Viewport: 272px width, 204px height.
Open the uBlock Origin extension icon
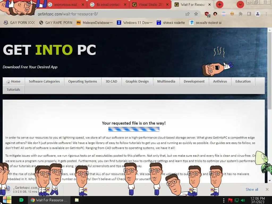click(x=207, y=14)
